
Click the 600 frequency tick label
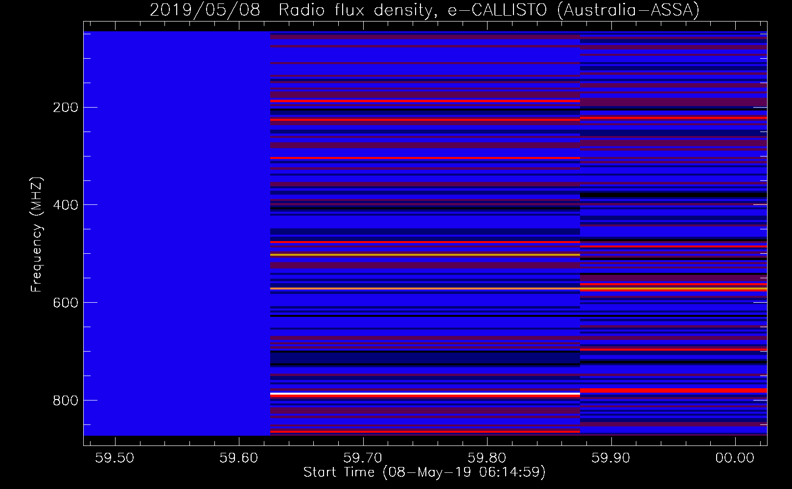point(66,303)
